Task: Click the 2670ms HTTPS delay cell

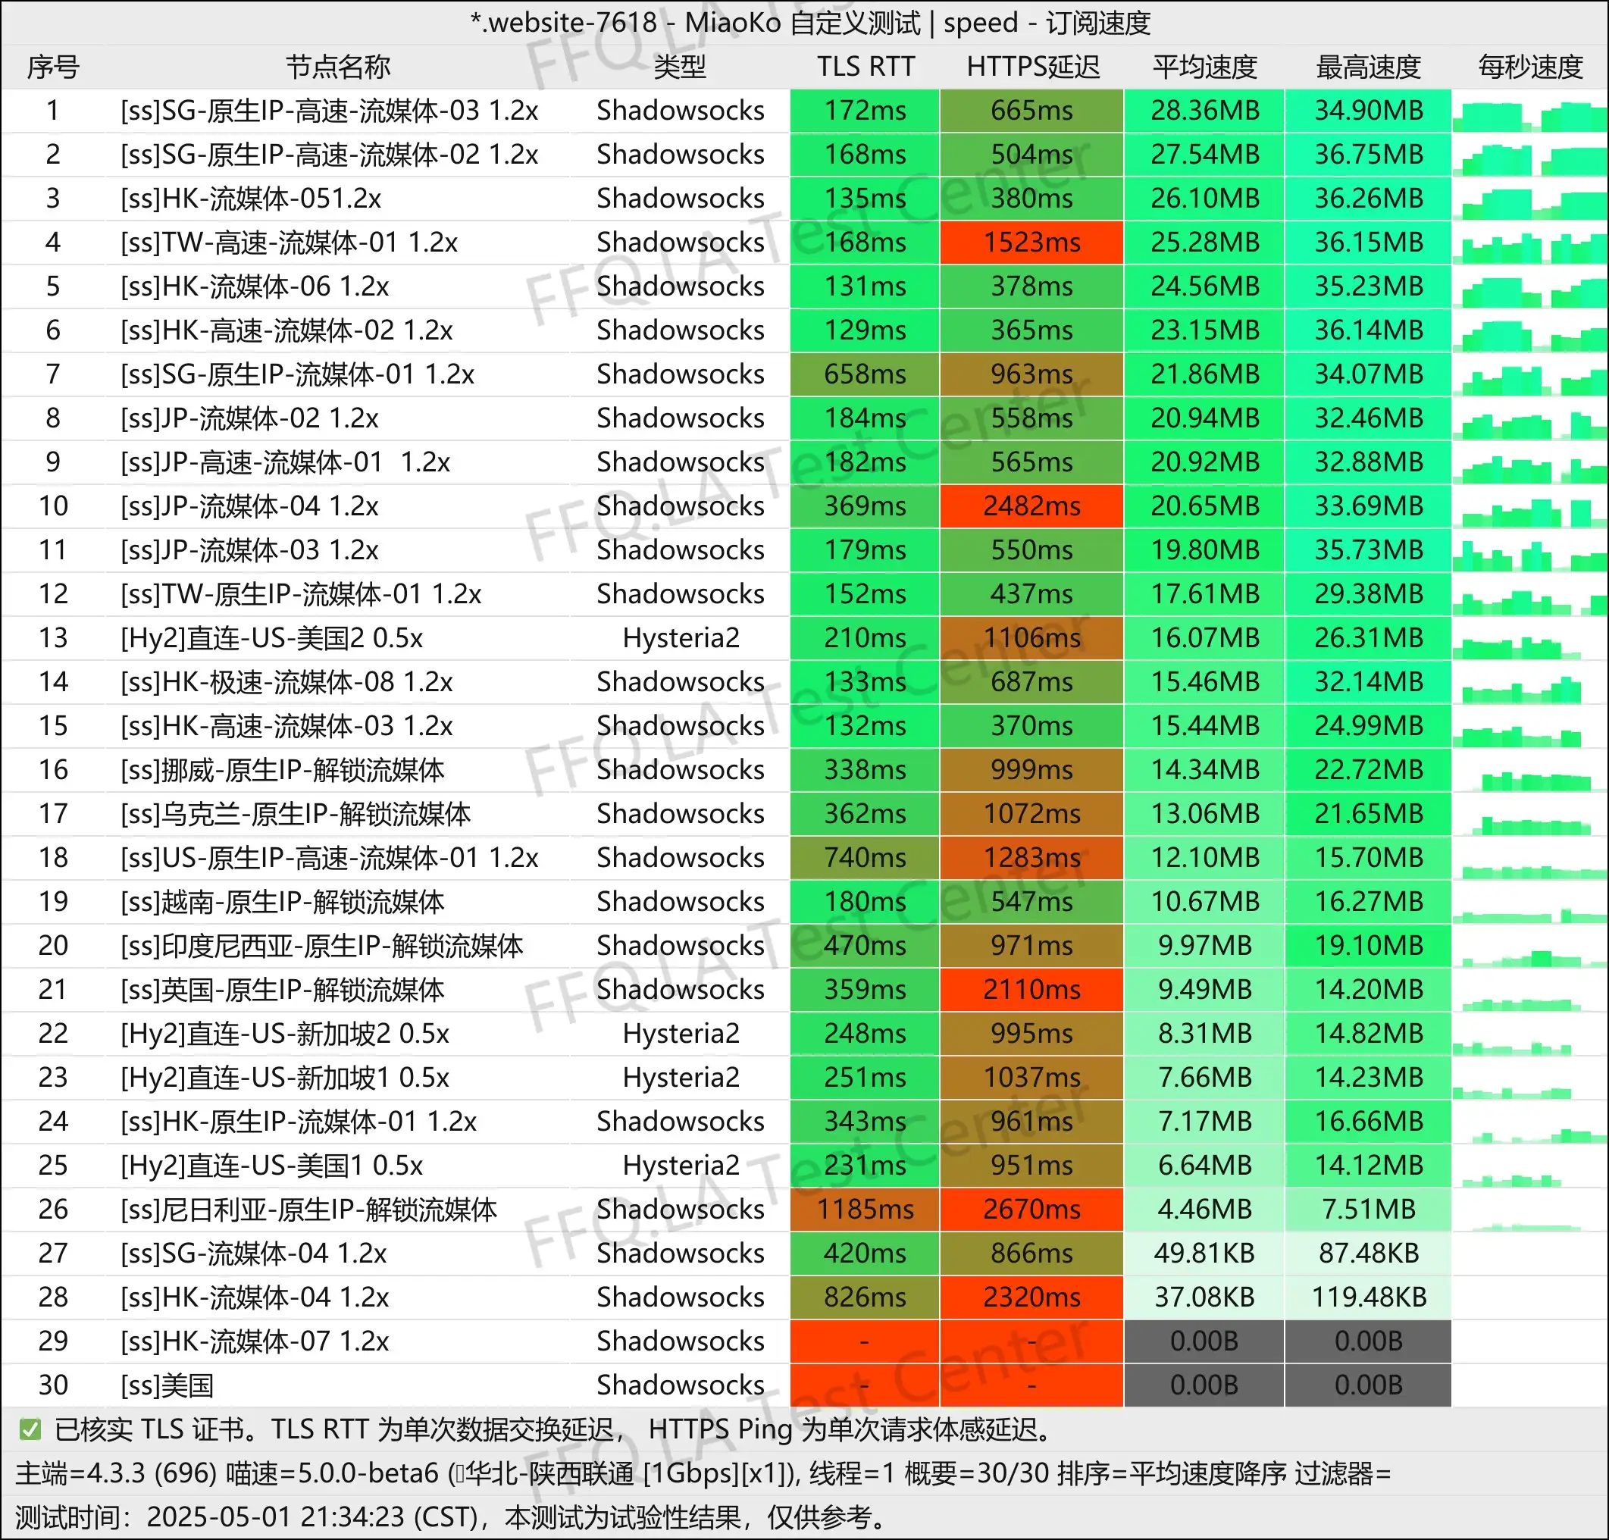Action: pyautogui.click(x=1032, y=1209)
